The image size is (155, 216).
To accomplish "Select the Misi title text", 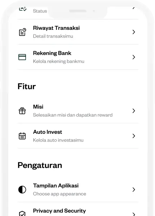I will [38, 107].
